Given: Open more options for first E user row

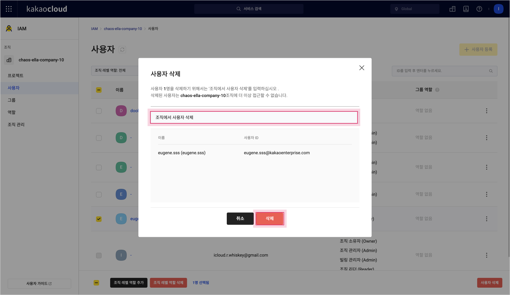Looking at the screenshot, I should [x=487, y=167].
